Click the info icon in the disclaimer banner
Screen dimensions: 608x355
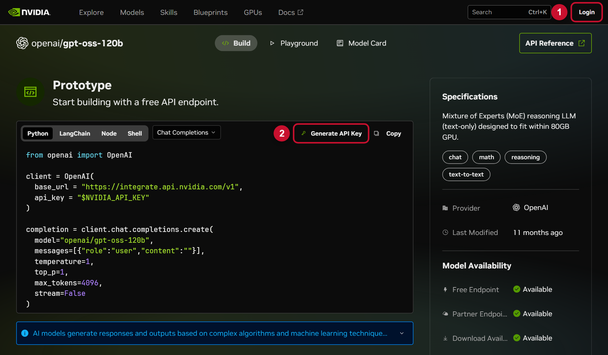[25, 333]
